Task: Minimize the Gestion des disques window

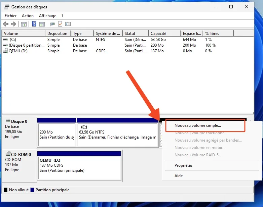Action: tap(216, 7)
